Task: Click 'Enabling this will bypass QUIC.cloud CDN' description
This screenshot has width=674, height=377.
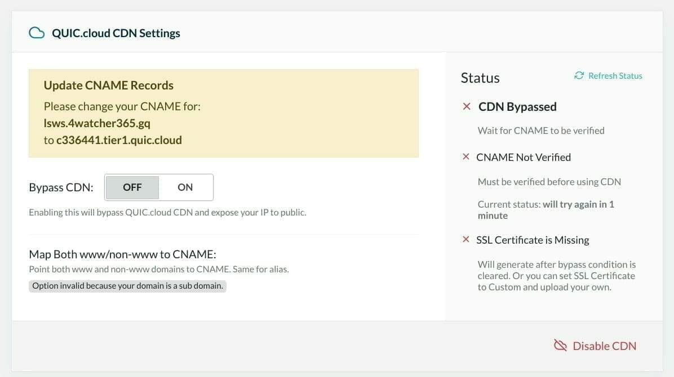Action: [167, 212]
